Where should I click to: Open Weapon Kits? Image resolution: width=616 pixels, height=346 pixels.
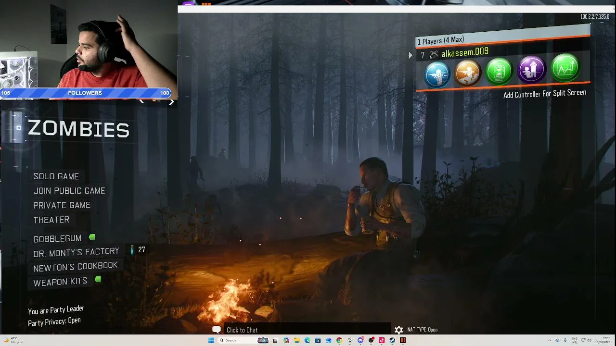[x=60, y=282]
